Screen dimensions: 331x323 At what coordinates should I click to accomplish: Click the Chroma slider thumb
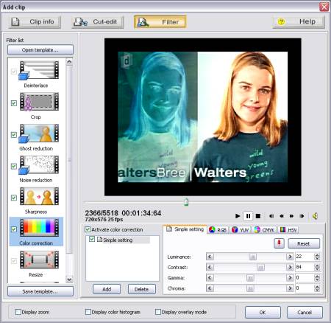pos(250,288)
